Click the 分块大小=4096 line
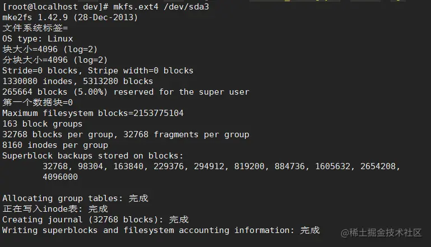Viewport: 431px width, 247px height. coord(54,60)
